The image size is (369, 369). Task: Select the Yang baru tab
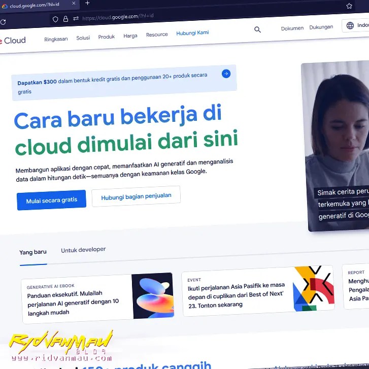tap(33, 252)
